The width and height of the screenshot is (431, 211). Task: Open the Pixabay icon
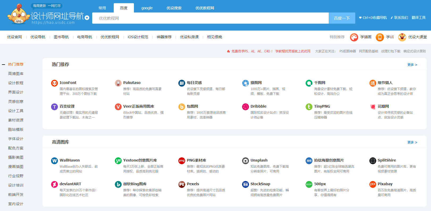point(373,184)
